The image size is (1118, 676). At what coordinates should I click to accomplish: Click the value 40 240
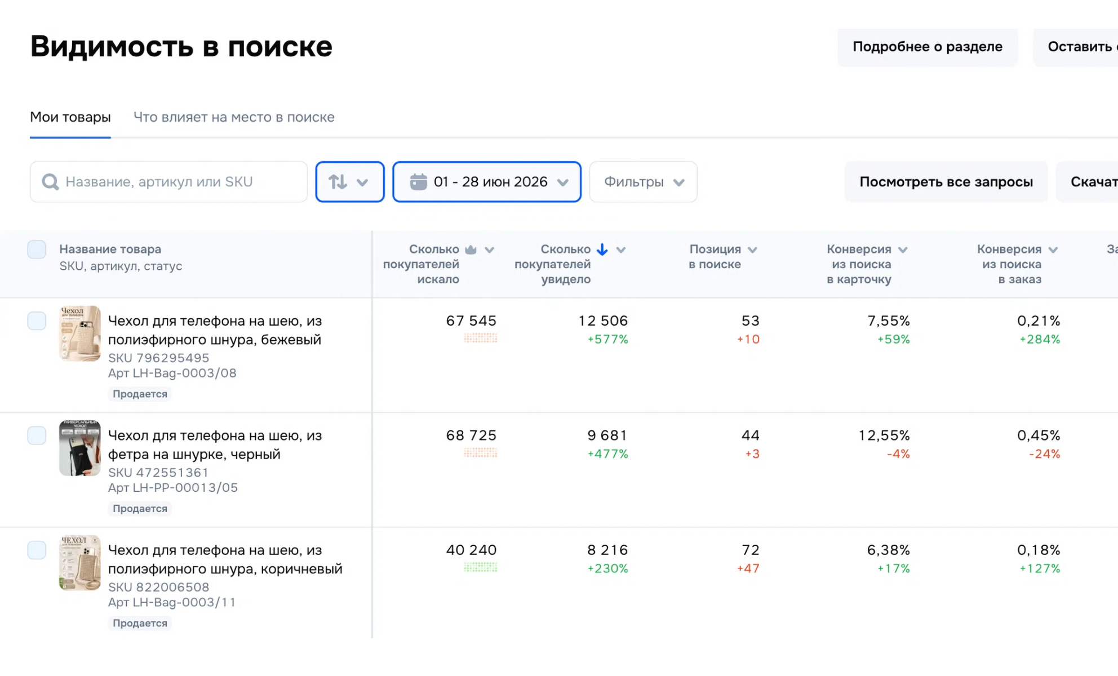471,550
